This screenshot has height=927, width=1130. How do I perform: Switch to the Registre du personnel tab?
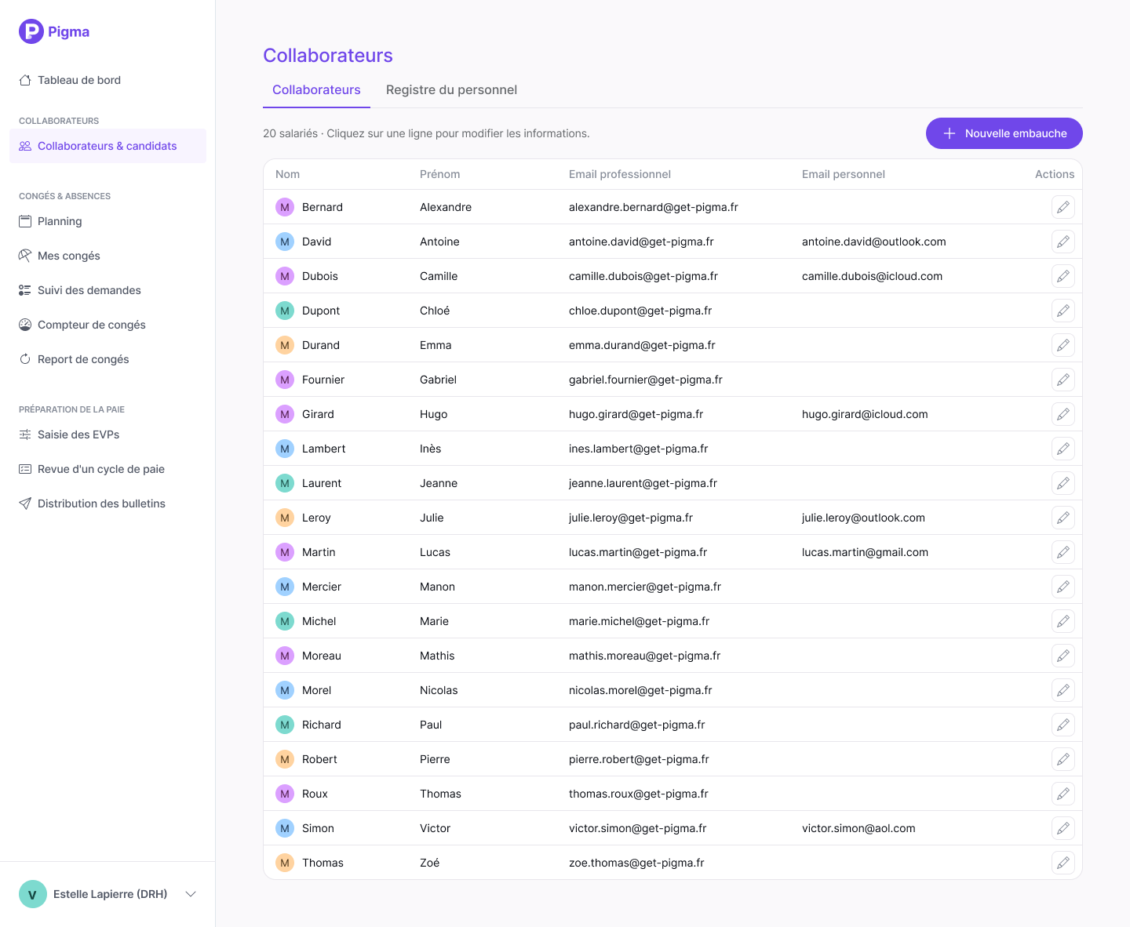pyautogui.click(x=451, y=89)
